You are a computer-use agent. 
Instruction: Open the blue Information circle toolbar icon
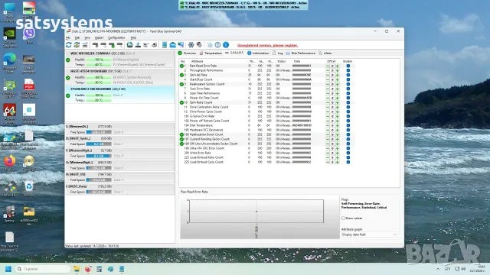click(x=226, y=45)
